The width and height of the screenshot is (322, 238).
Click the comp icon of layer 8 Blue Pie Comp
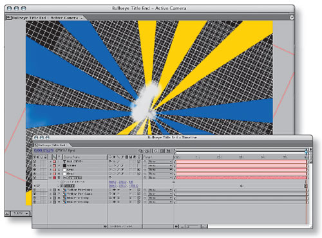pyautogui.click(x=64, y=198)
